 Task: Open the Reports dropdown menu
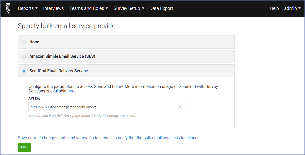[28, 8]
